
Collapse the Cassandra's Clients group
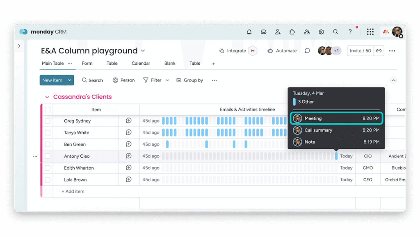click(x=47, y=97)
